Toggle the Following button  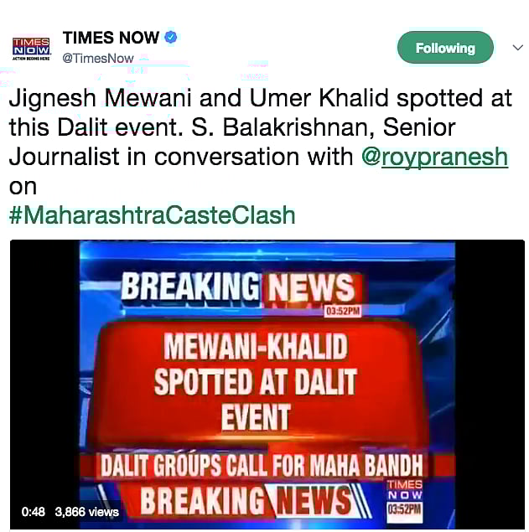tap(445, 48)
